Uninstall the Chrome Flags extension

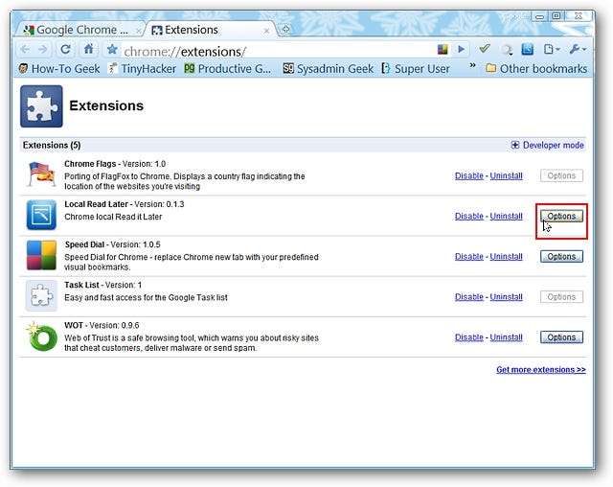tap(507, 176)
